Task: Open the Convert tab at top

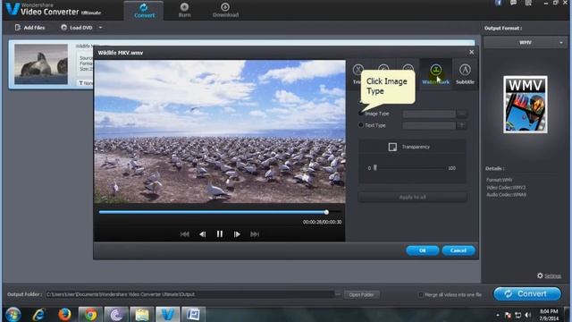Action: [144, 11]
